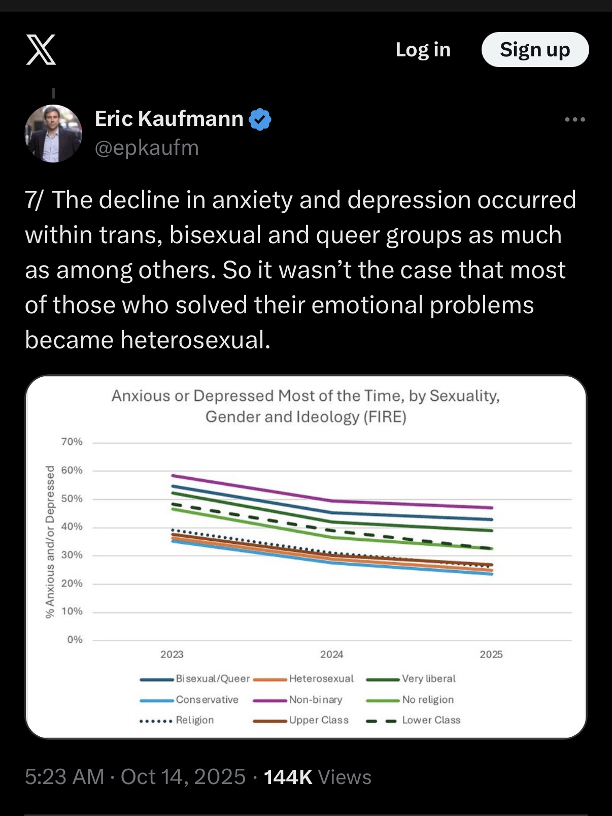612x816 pixels.
Task: Open the @epkaufm handle link
Action: point(147,148)
